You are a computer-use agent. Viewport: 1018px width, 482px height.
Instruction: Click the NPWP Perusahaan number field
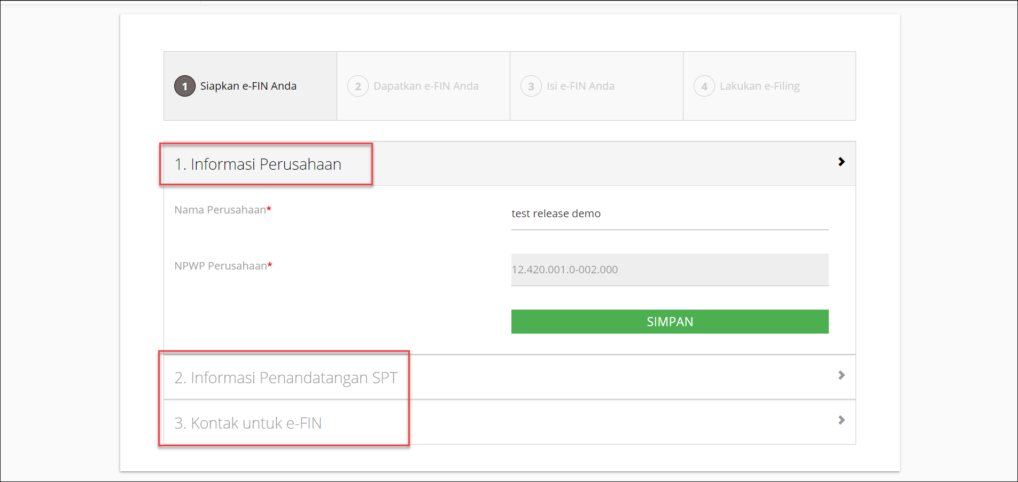click(669, 270)
